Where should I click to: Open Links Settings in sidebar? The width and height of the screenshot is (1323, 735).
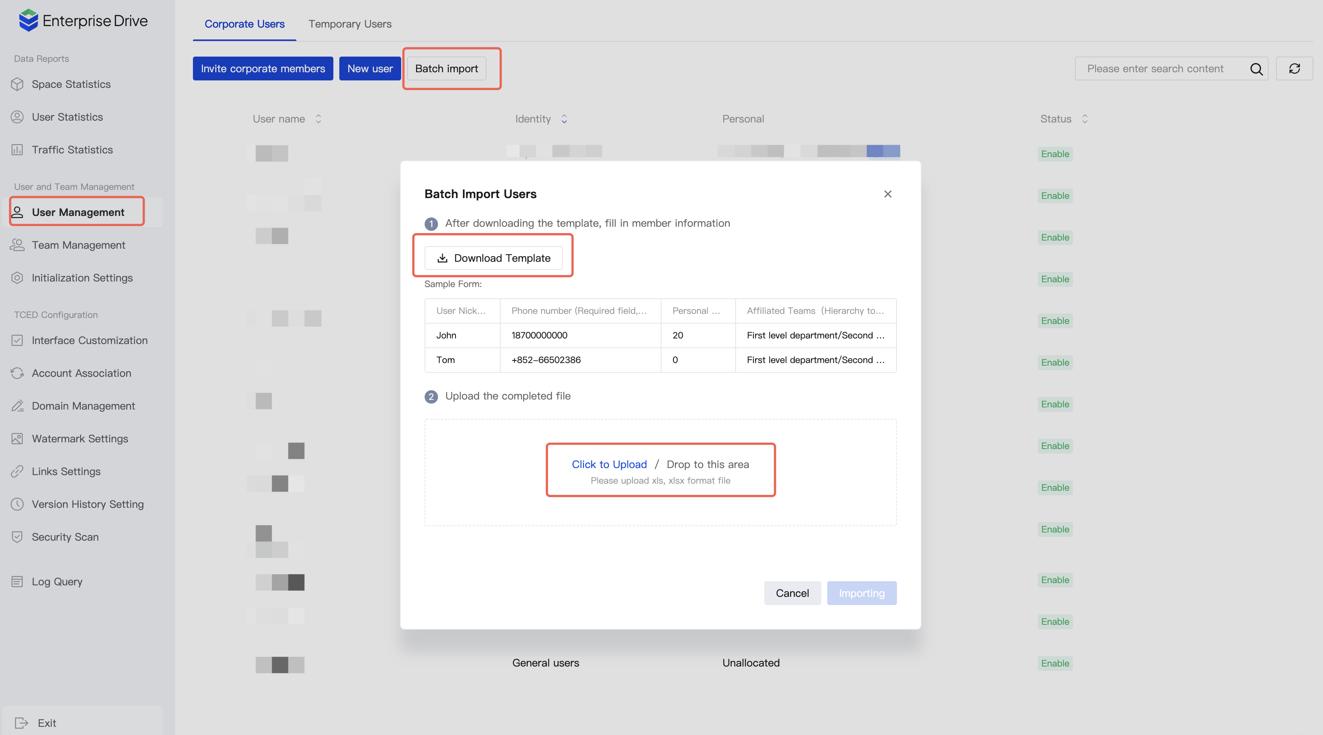[x=66, y=471]
